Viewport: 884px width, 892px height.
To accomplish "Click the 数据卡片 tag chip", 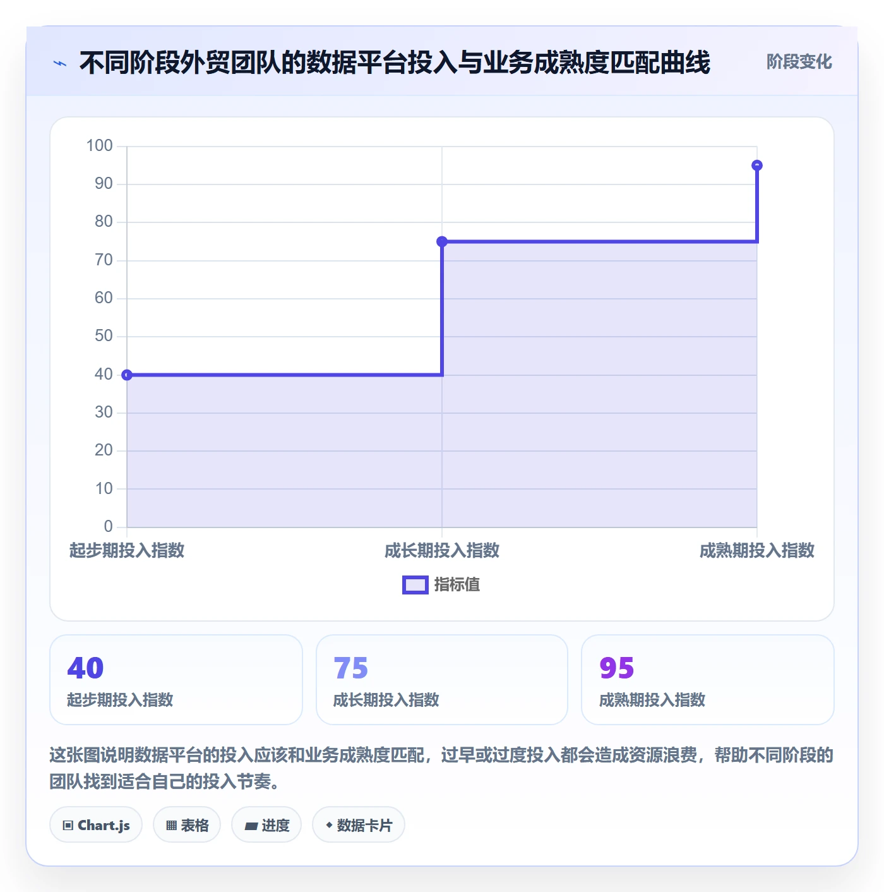I will pos(359,825).
